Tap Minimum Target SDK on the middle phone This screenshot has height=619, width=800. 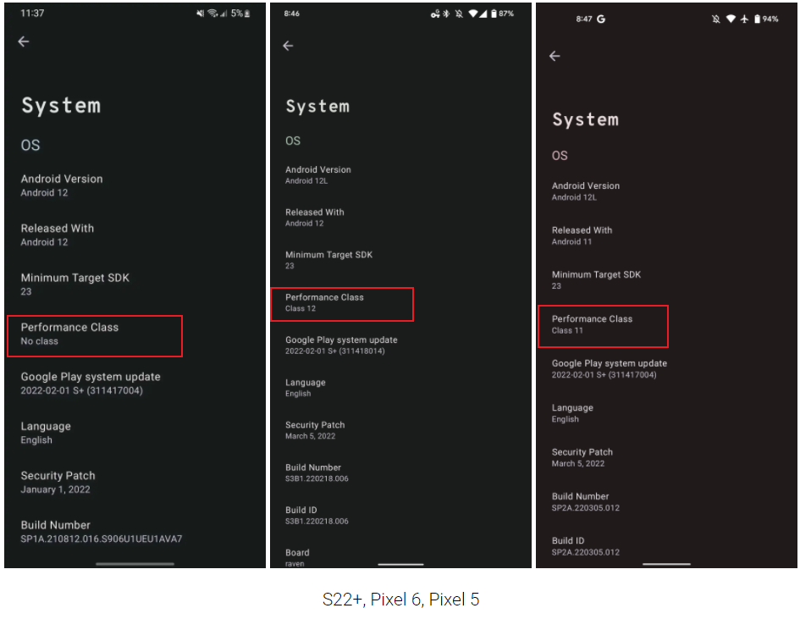[x=328, y=259]
